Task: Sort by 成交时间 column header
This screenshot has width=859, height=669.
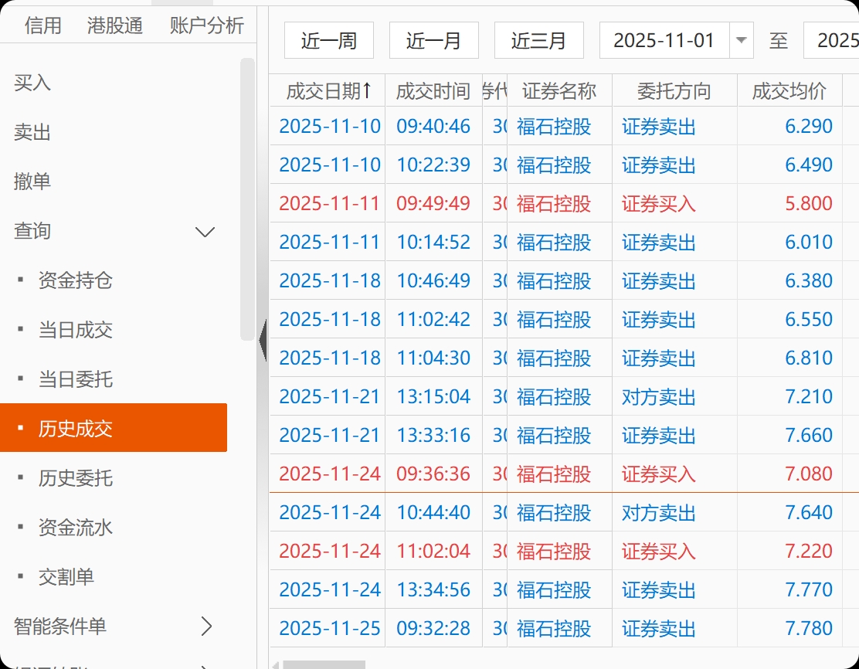Action: click(x=433, y=90)
